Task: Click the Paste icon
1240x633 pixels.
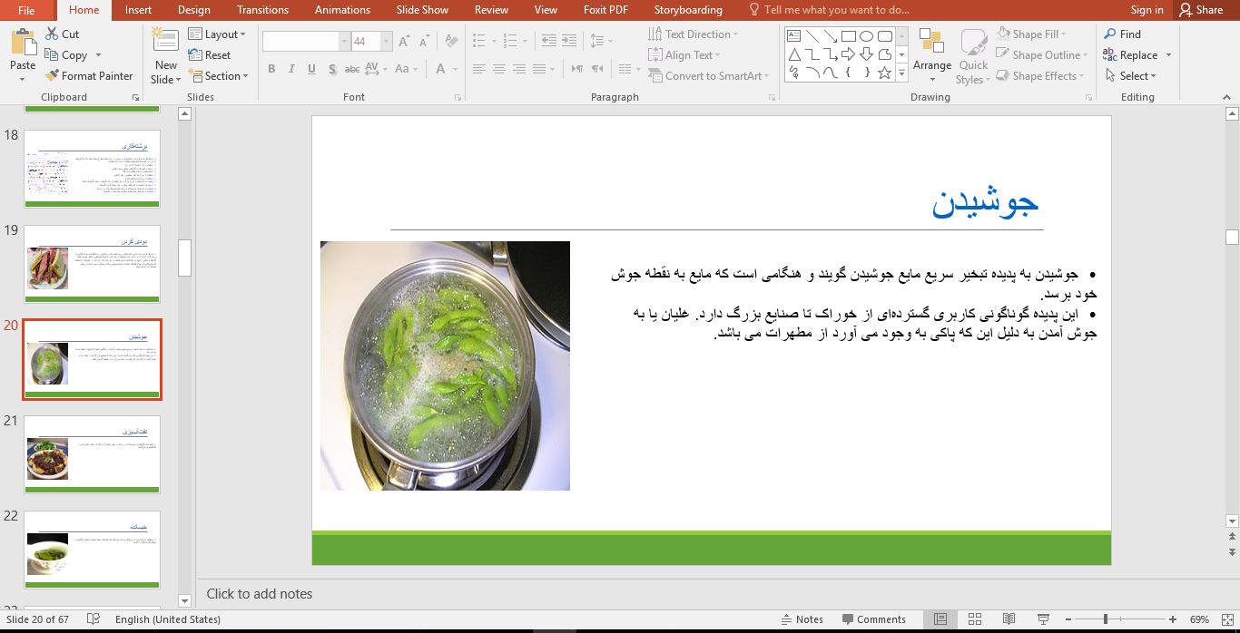Action: pyautogui.click(x=23, y=43)
